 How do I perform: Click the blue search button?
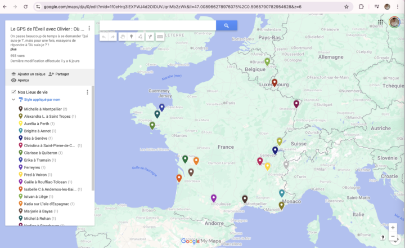click(x=227, y=25)
